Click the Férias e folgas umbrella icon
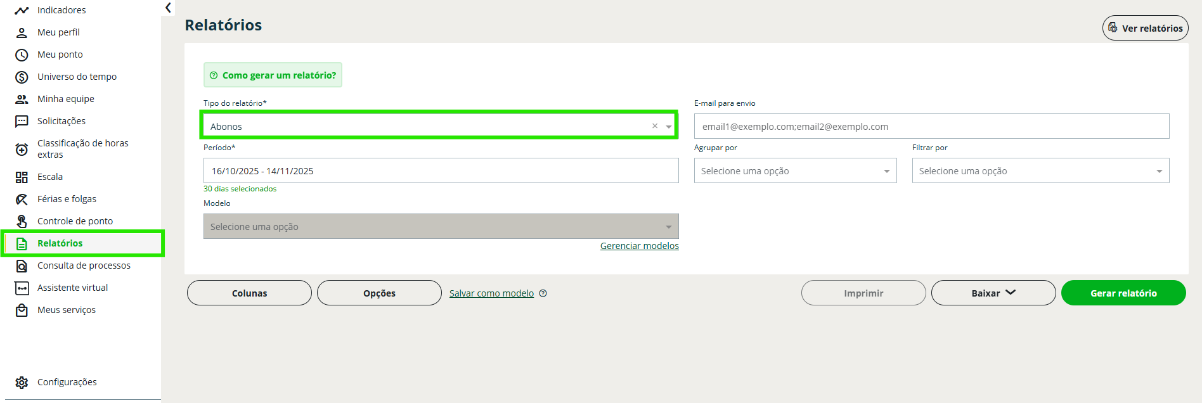The width and height of the screenshot is (1202, 403). coord(22,200)
